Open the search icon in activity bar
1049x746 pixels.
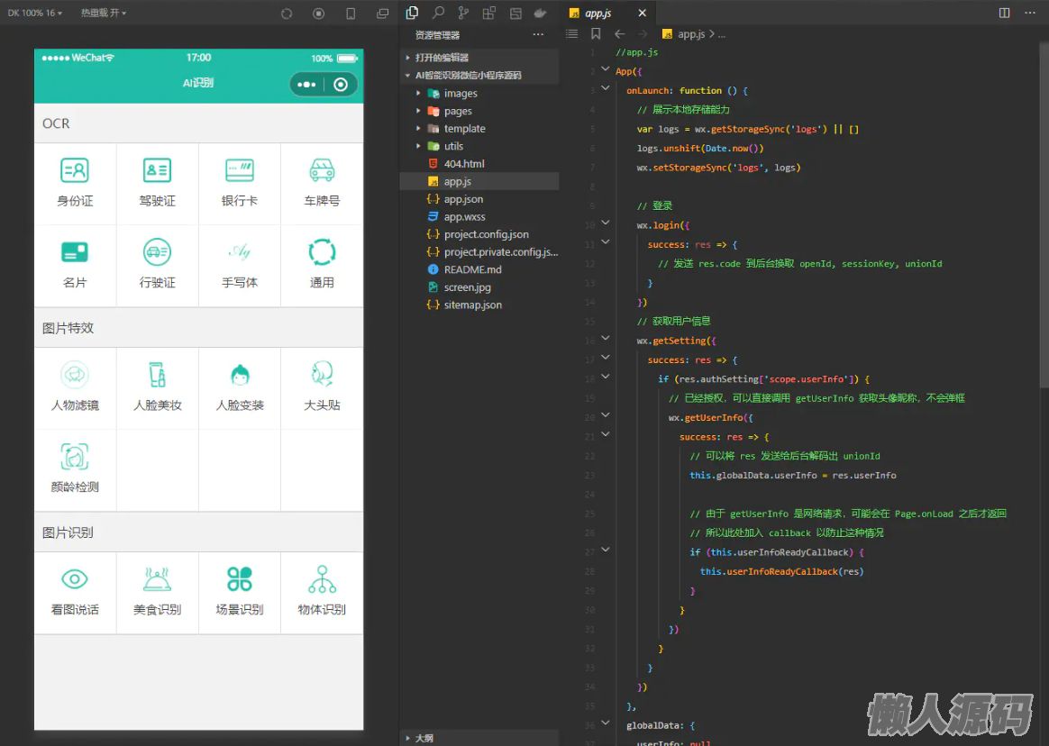coord(438,13)
